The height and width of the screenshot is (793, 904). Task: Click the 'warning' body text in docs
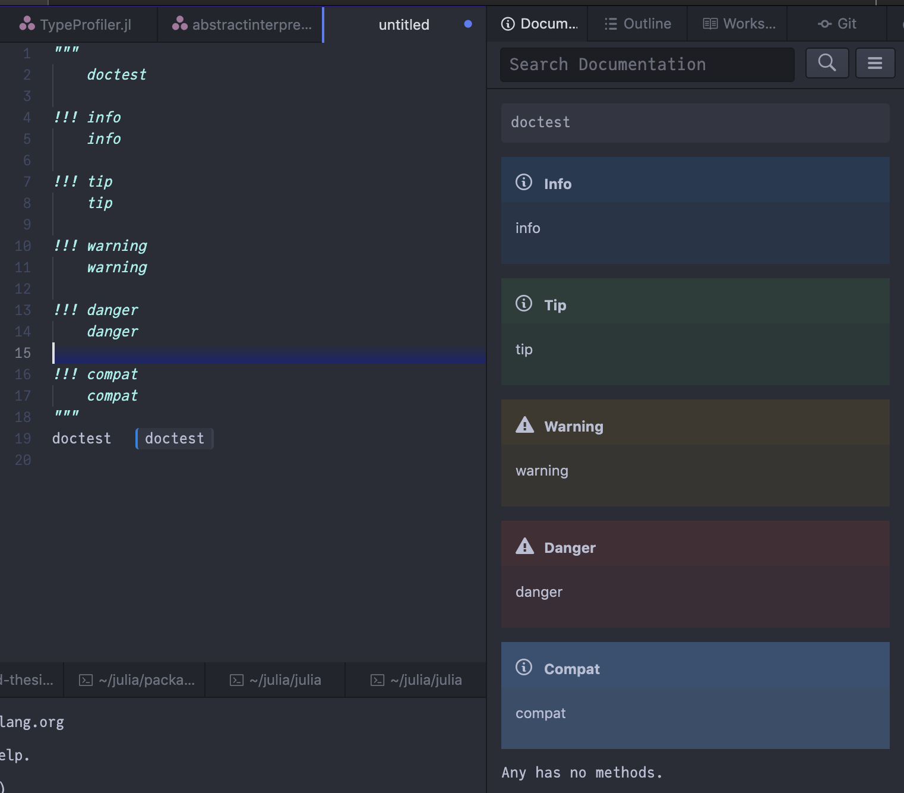tap(542, 471)
